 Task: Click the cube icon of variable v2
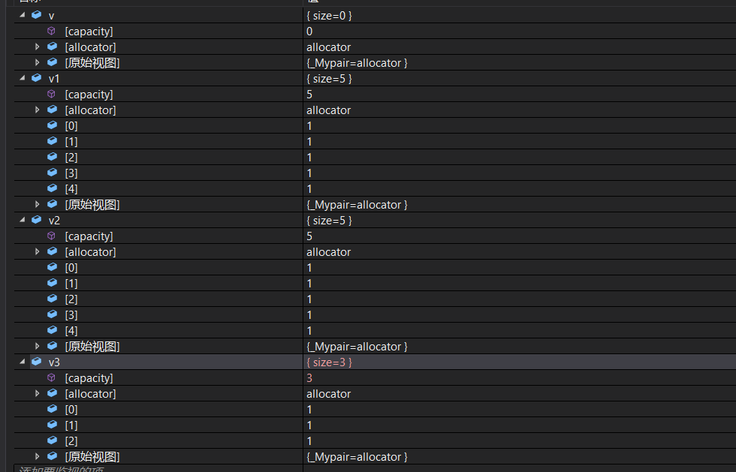click(x=37, y=220)
